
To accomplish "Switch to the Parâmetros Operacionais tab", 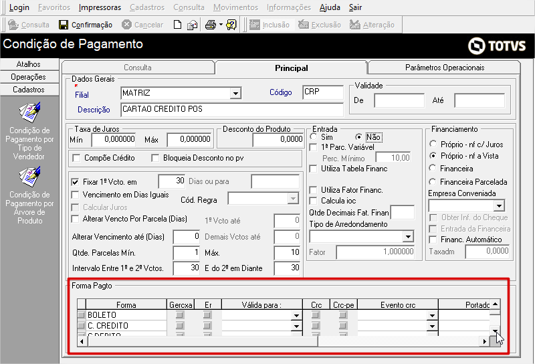I will [x=445, y=68].
